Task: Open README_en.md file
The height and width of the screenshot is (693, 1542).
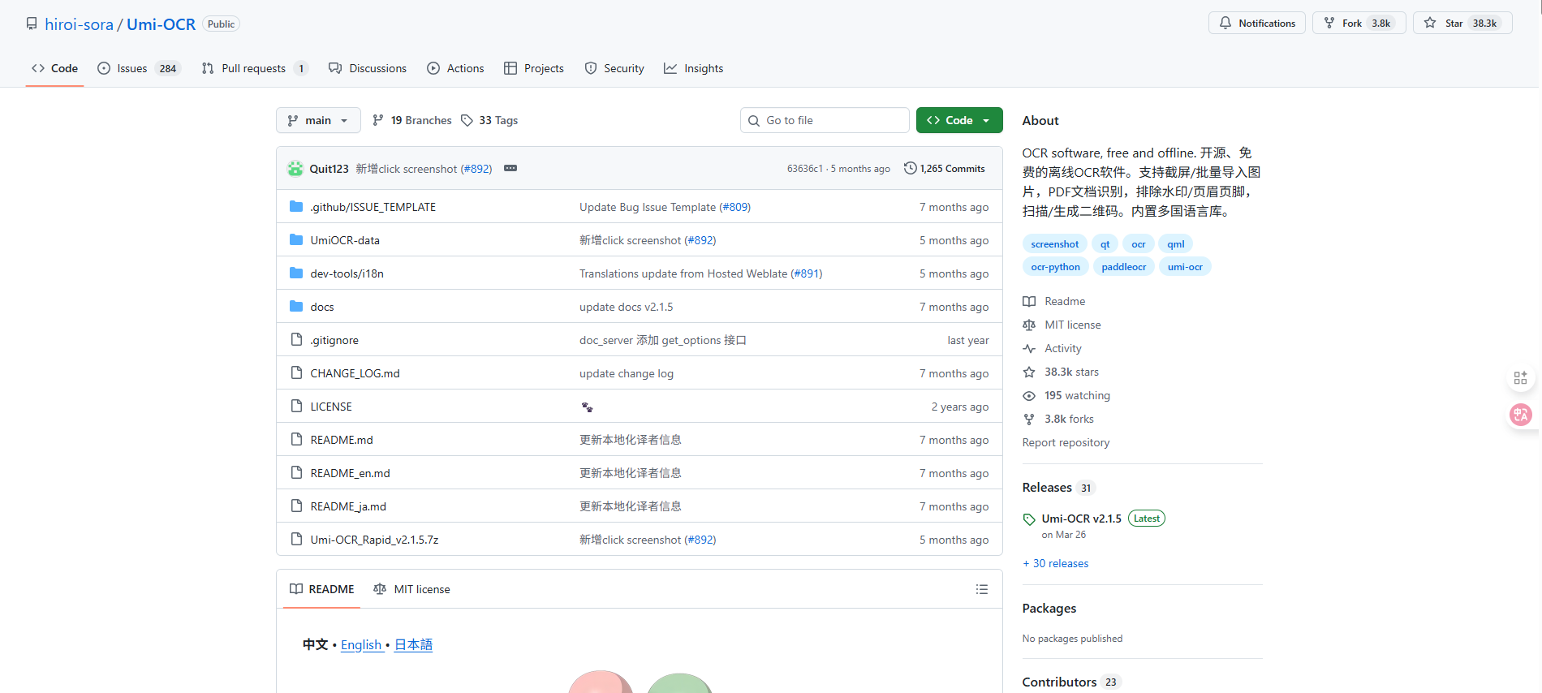Action: pos(350,473)
